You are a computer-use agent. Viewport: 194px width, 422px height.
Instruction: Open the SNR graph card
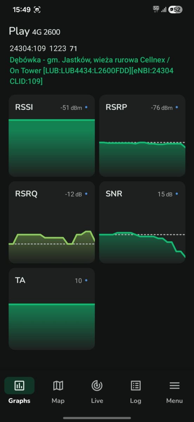(x=142, y=222)
